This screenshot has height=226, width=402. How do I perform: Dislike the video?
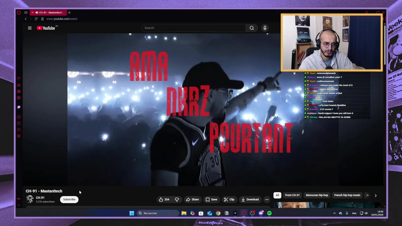click(x=177, y=199)
